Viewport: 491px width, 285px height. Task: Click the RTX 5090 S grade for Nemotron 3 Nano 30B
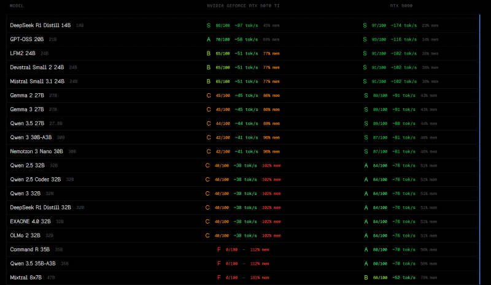[x=366, y=151]
